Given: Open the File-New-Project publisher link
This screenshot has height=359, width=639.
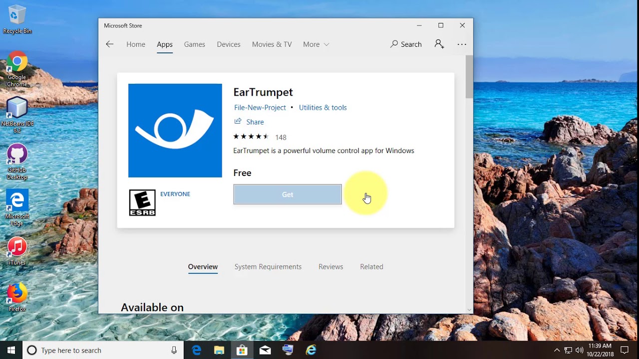Looking at the screenshot, I should pyautogui.click(x=260, y=107).
